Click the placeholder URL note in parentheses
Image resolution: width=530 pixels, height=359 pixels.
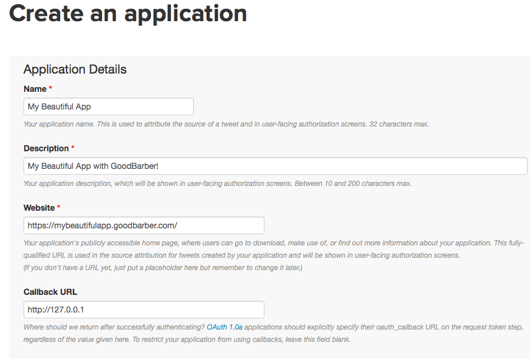[x=163, y=268]
